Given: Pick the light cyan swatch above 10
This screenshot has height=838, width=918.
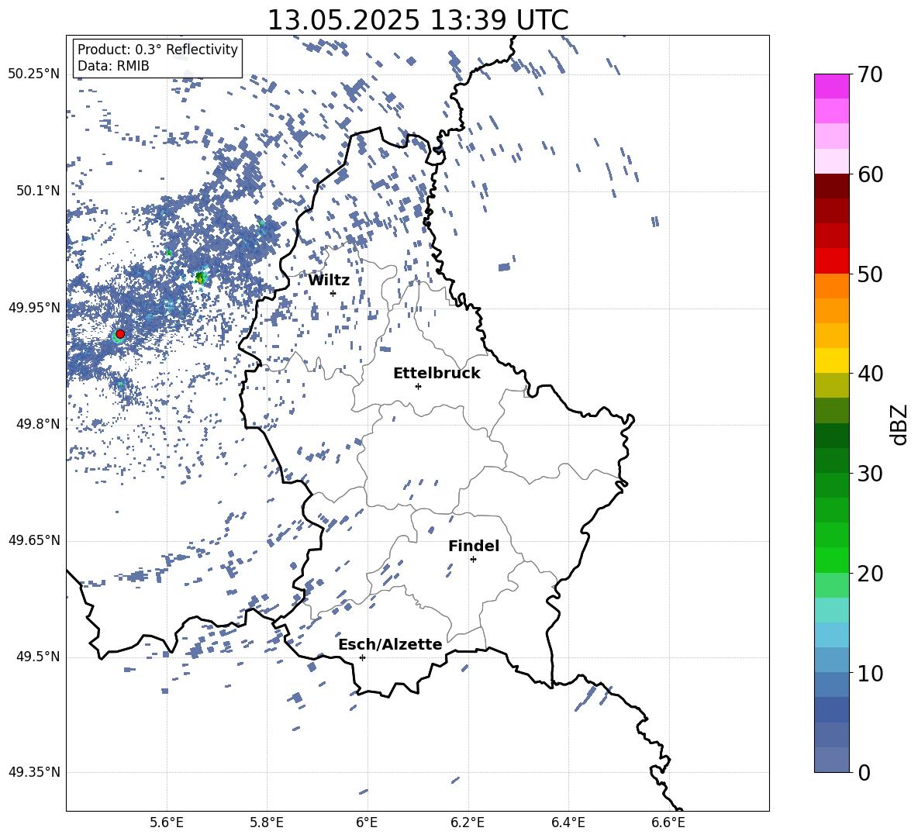Looking at the screenshot, I should click(x=831, y=634).
